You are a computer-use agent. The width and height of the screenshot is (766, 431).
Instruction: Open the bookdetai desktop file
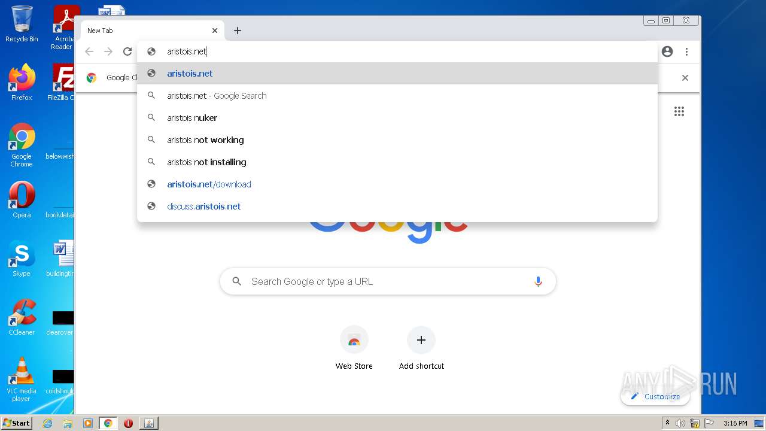60,204
